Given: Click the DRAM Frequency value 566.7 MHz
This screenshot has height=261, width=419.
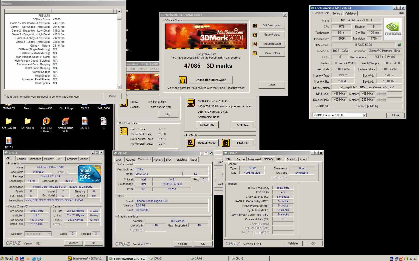Looking at the screenshot, I should (x=283, y=188).
